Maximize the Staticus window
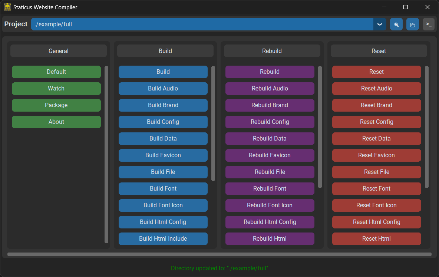This screenshot has height=277, width=439. (x=405, y=7)
